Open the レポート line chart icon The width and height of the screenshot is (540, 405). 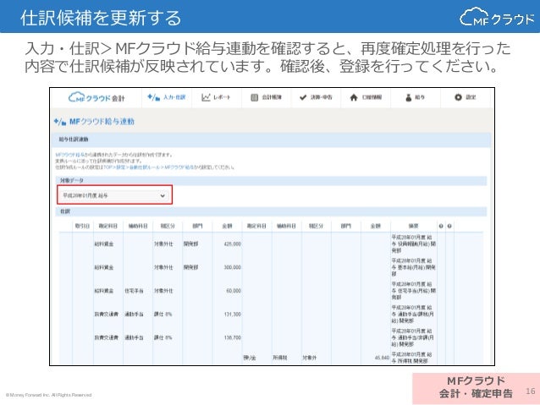[x=206, y=97]
